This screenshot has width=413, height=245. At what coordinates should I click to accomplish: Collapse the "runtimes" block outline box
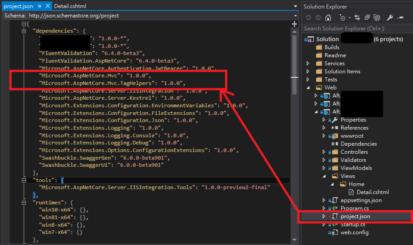point(24,203)
